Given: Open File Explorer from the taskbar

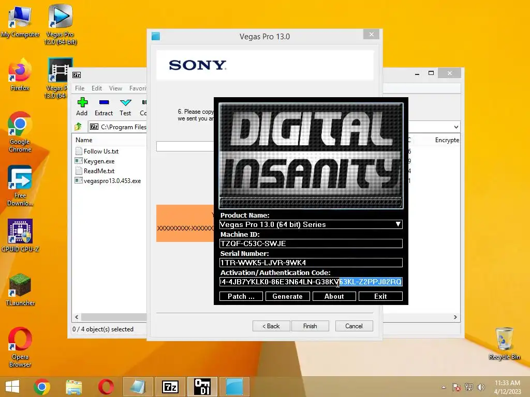Looking at the screenshot, I should tap(73, 387).
